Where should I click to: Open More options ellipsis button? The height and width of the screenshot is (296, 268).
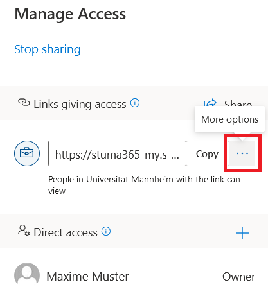(x=242, y=153)
